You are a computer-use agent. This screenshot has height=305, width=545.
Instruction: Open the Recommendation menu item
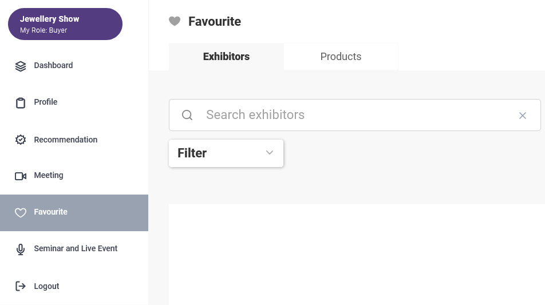coord(74,140)
